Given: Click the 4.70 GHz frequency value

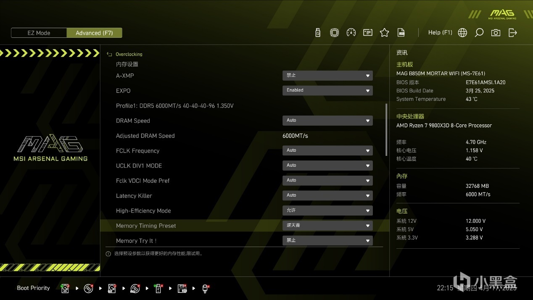Looking at the screenshot, I should point(476,142).
